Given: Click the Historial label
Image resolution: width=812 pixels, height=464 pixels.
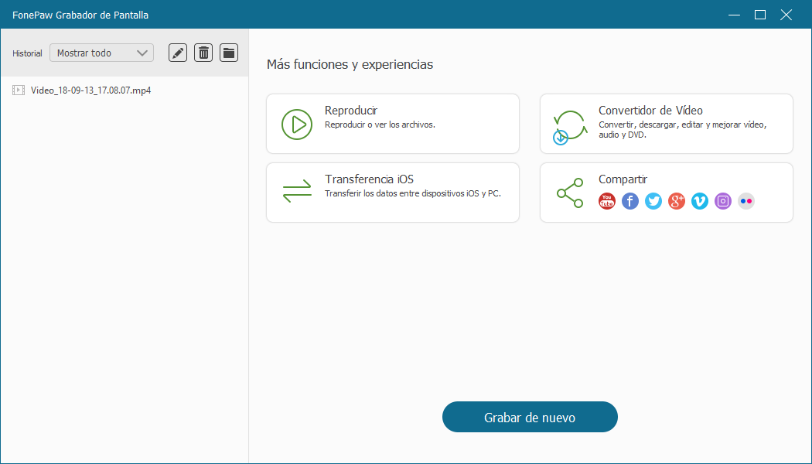Looking at the screenshot, I should (x=27, y=53).
